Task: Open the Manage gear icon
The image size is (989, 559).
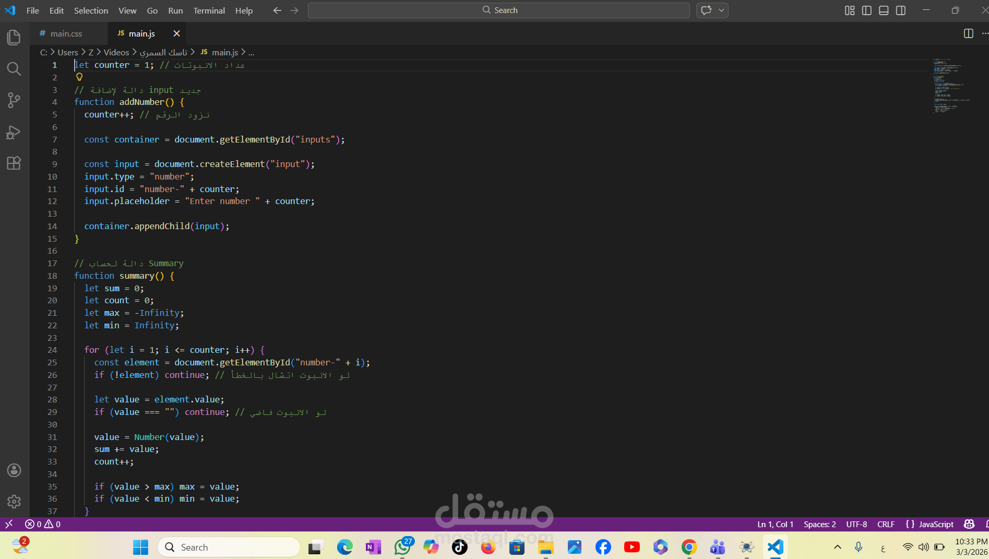Action: click(14, 502)
